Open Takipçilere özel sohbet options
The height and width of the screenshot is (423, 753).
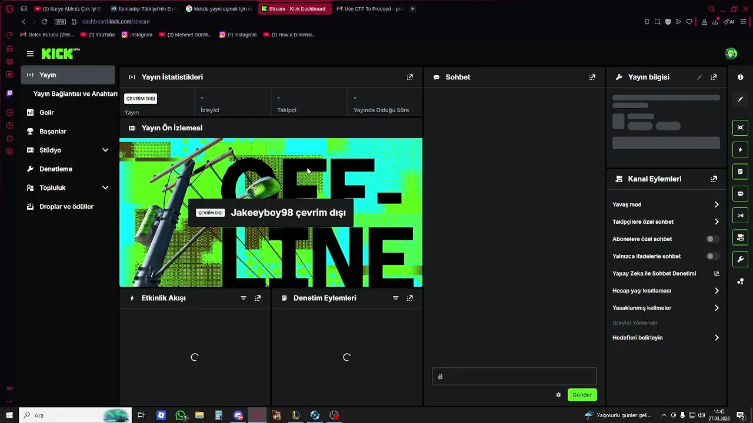point(666,222)
